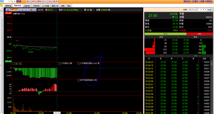Toggle the 浮 chart option button
The image size is (214, 114).
click(x=23, y=10)
